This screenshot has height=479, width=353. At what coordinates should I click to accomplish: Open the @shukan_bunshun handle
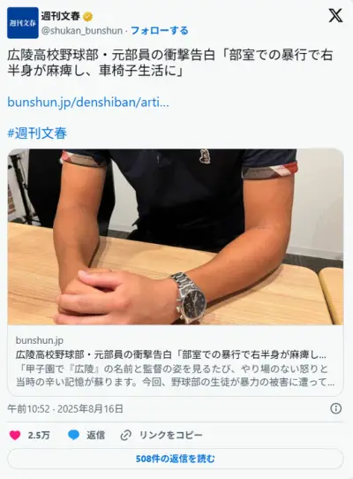pyautogui.click(x=82, y=31)
